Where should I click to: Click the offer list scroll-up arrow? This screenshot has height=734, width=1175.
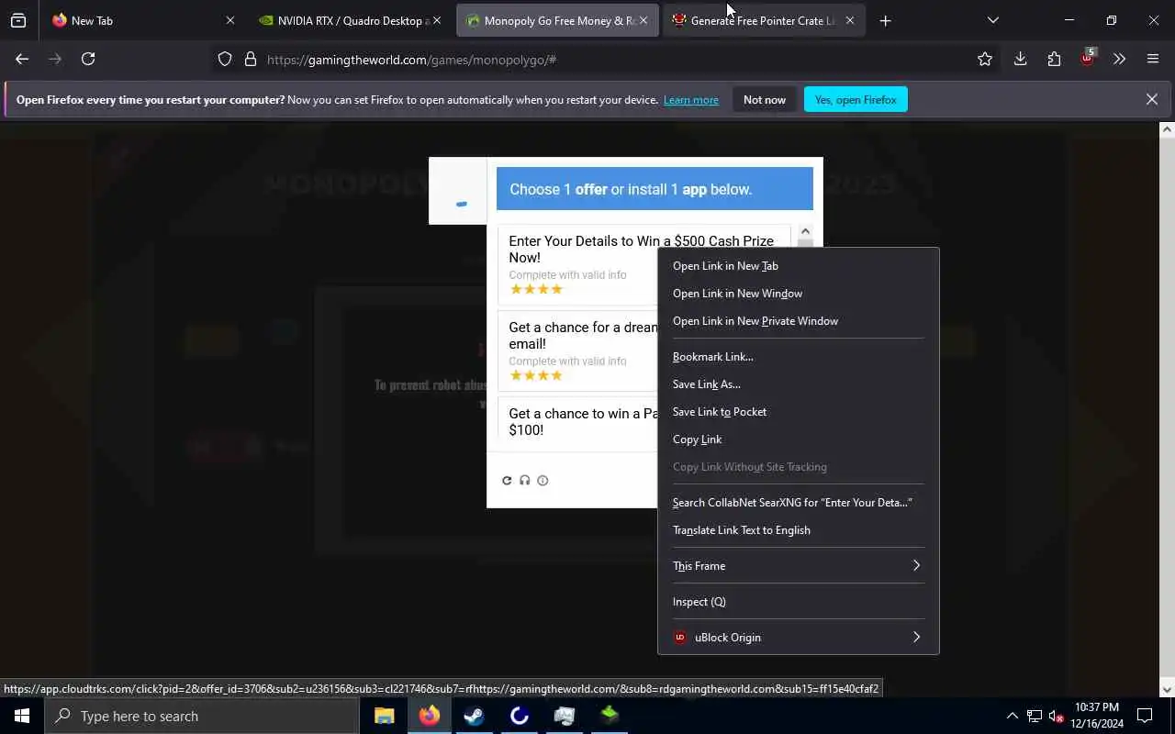(805, 231)
